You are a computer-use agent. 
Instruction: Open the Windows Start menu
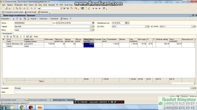pos(4,107)
